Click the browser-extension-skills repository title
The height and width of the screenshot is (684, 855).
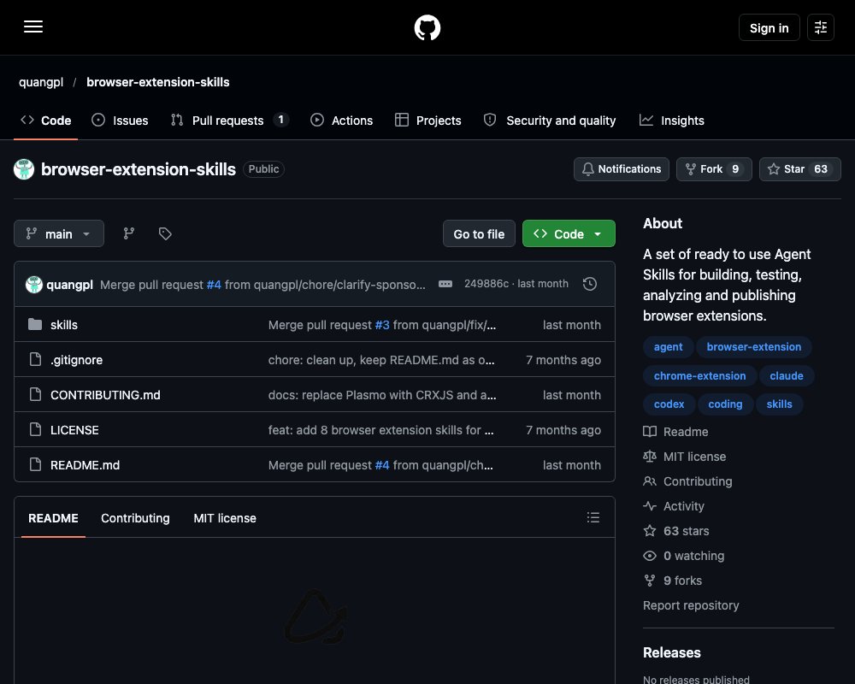click(138, 169)
